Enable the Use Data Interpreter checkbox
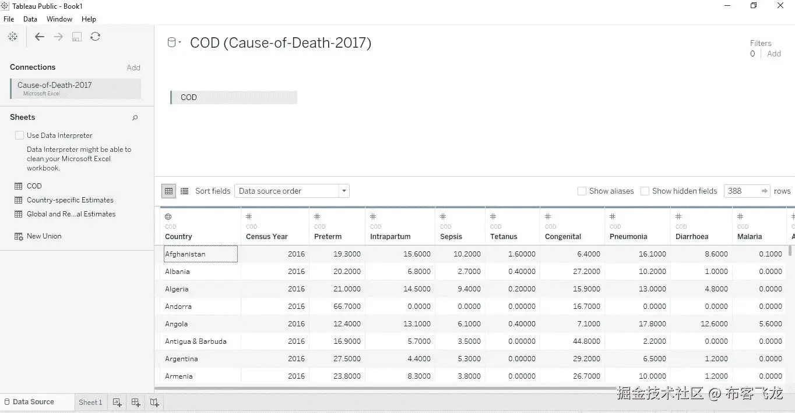 pyautogui.click(x=20, y=135)
